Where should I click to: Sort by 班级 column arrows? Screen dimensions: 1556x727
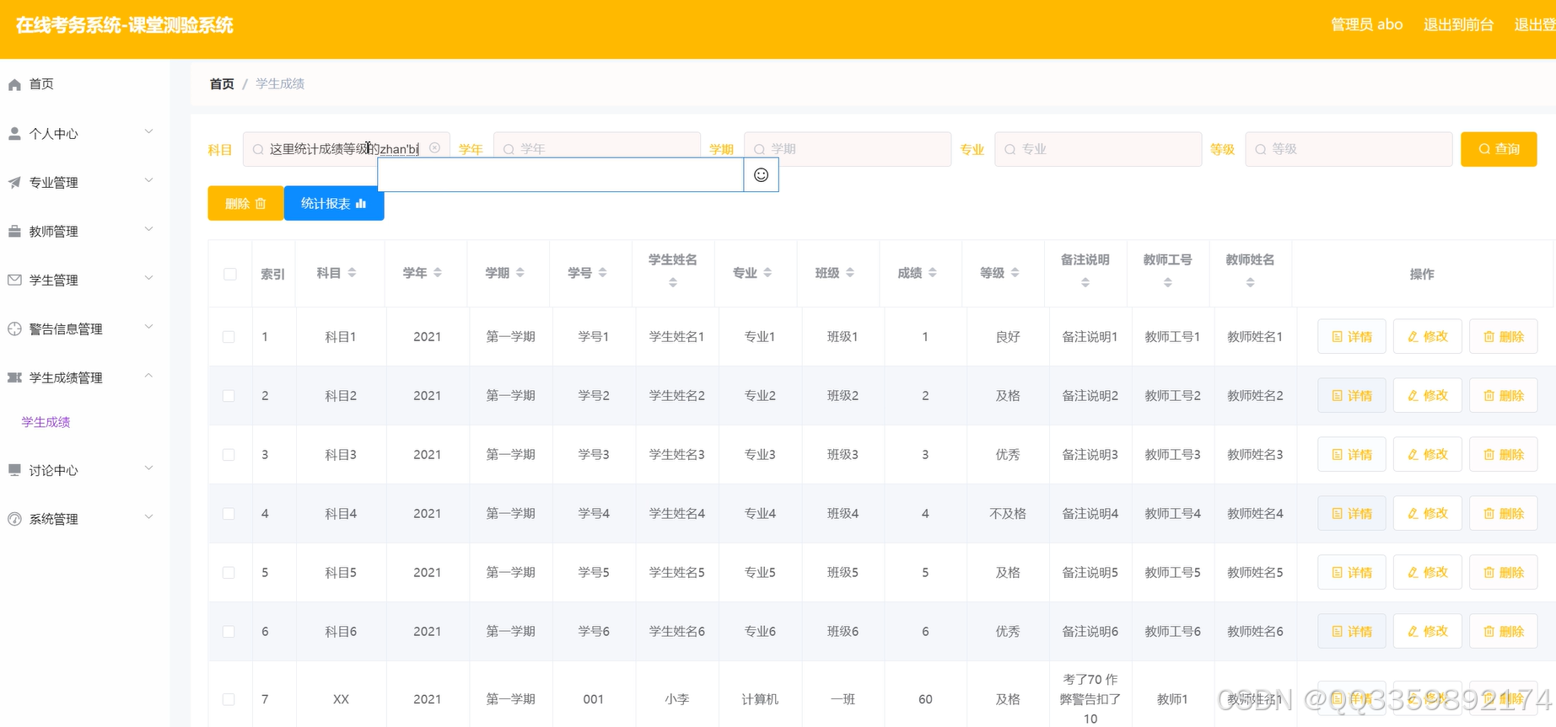[850, 273]
